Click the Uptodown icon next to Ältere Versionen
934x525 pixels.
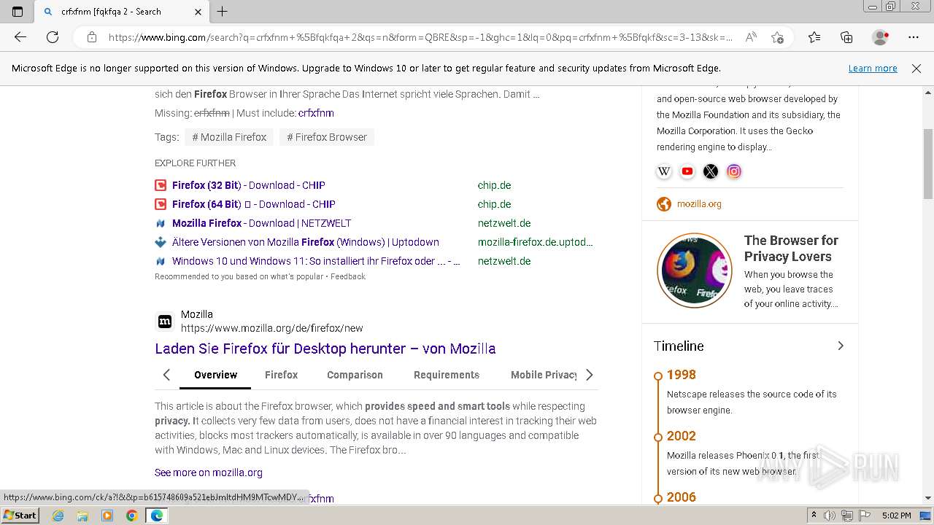point(161,242)
